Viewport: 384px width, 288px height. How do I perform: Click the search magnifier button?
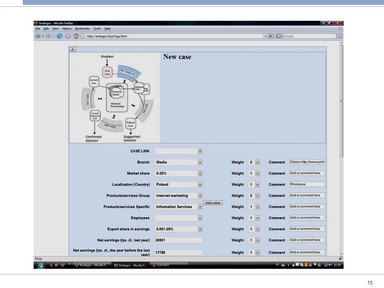(339, 36)
